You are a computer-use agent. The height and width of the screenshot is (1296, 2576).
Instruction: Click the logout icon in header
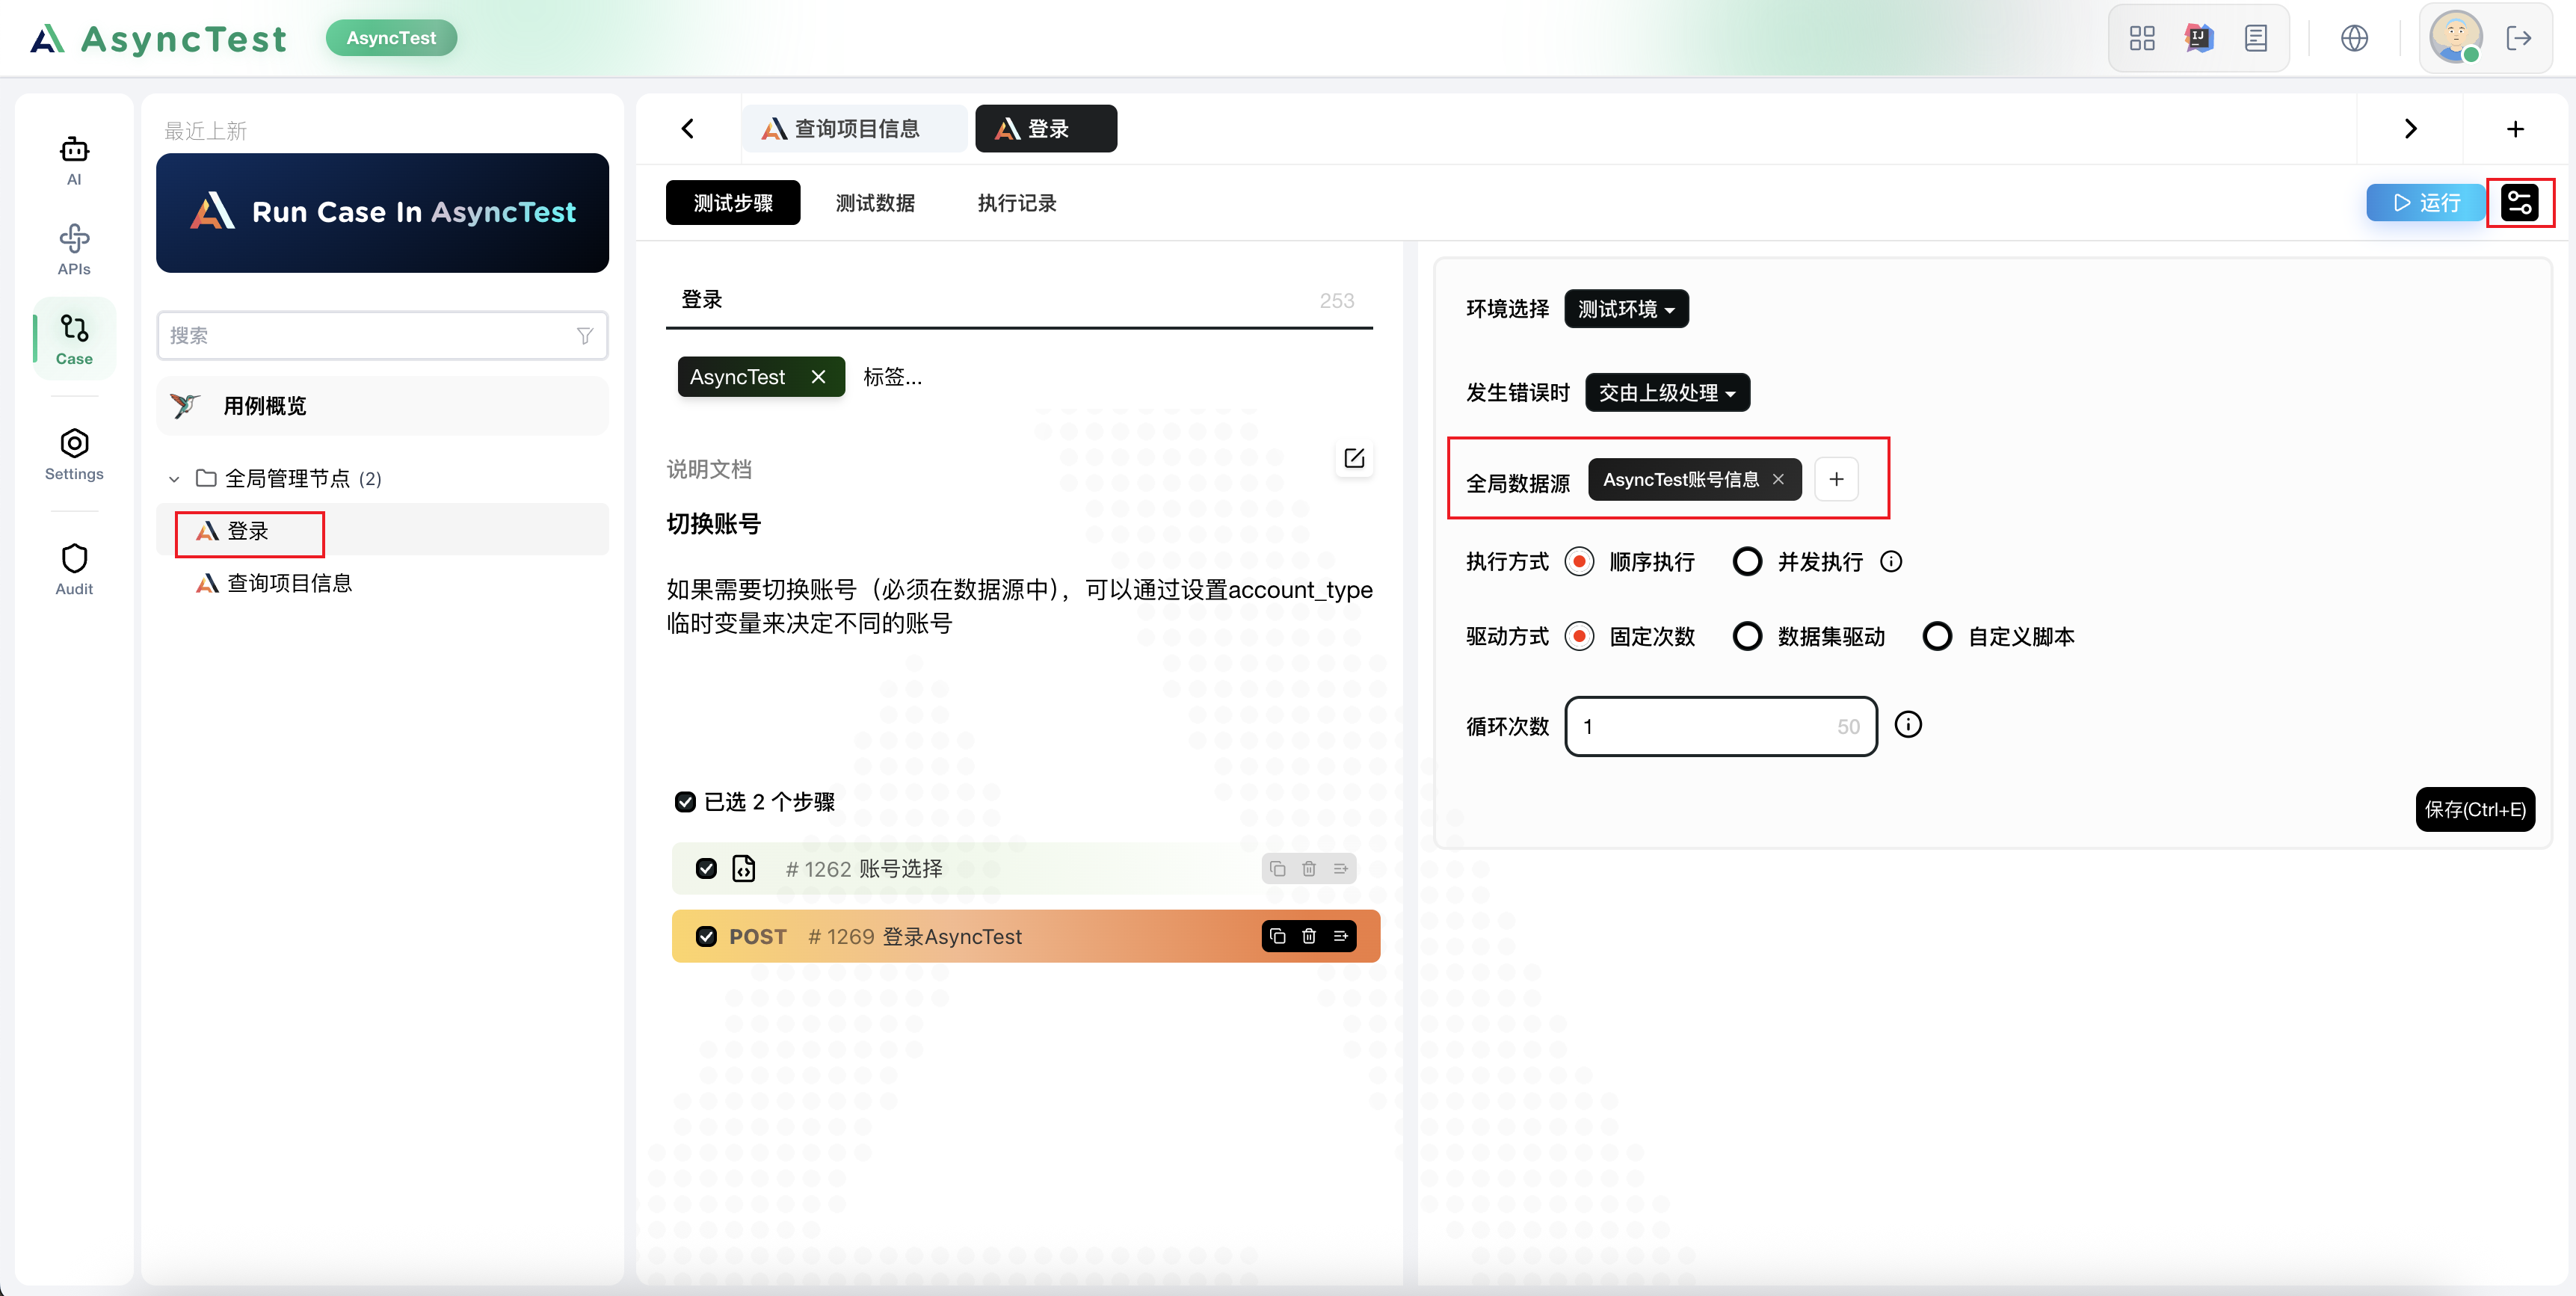point(2518,38)
